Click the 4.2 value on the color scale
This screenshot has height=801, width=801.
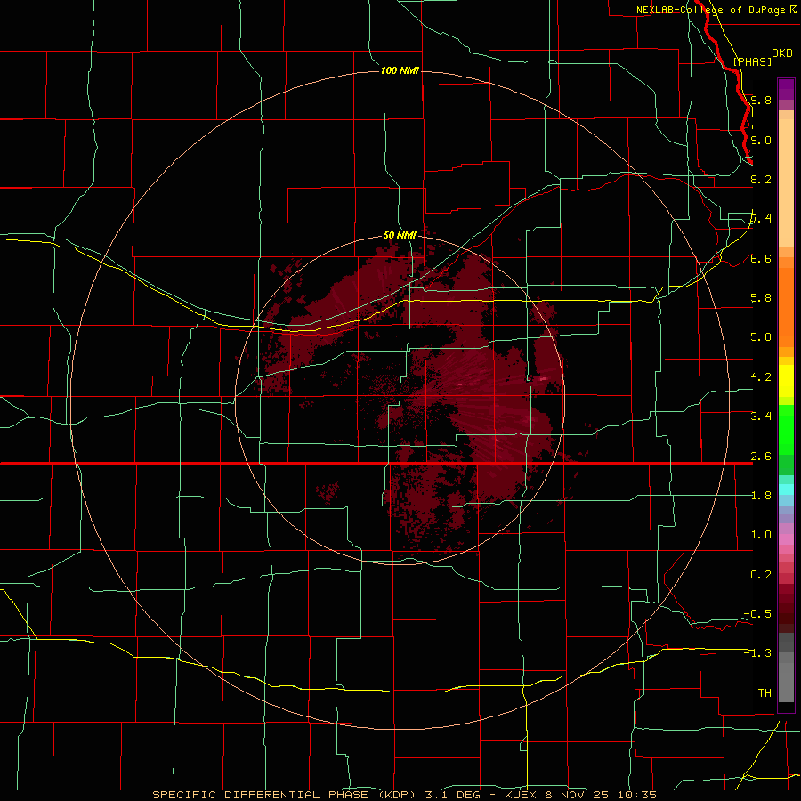(761, 377)
